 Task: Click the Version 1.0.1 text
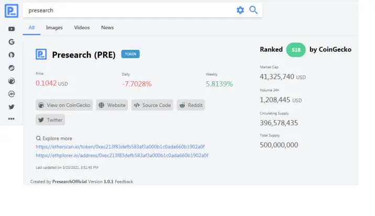click(101, 182)
